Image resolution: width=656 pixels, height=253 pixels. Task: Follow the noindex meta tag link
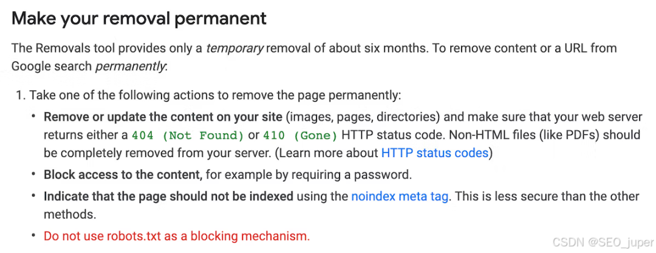pos(400,196)
